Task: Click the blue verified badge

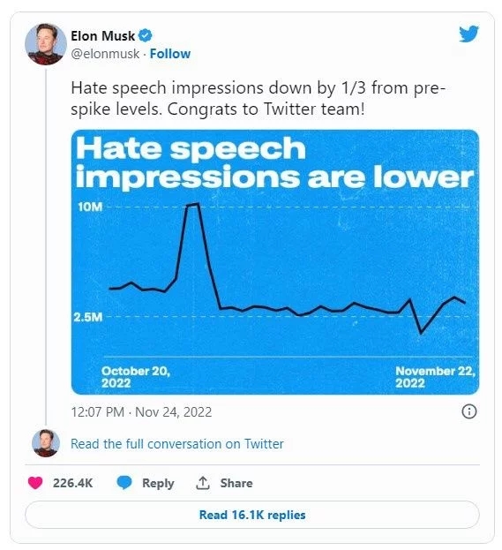Action: point(146,35)
